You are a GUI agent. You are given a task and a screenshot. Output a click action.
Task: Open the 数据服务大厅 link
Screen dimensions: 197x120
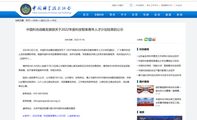(167, 5)
